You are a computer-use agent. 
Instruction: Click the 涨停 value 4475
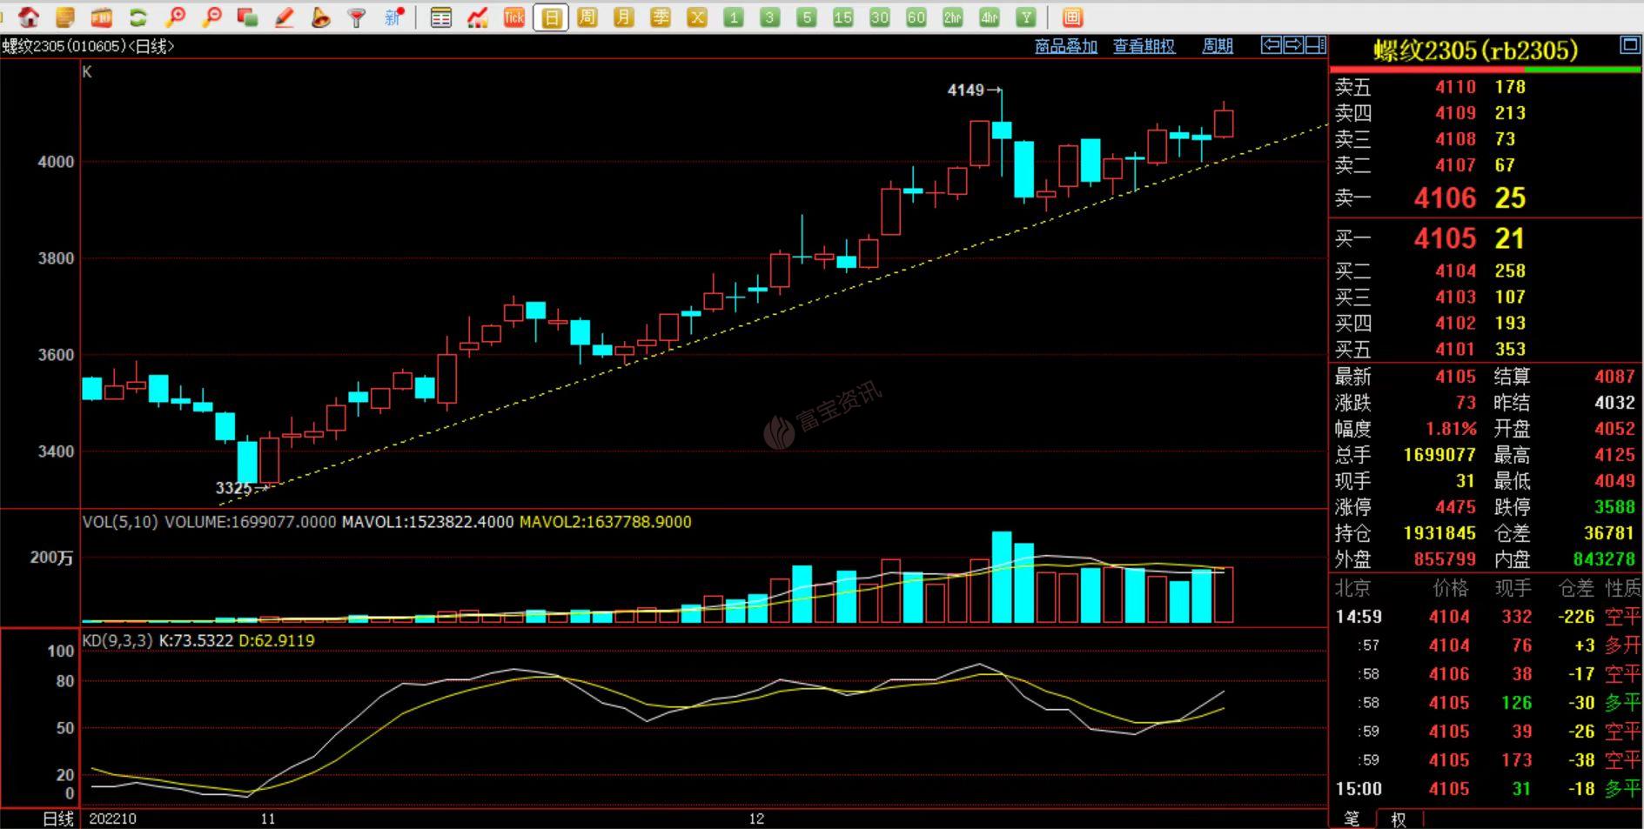point(1455,507)
